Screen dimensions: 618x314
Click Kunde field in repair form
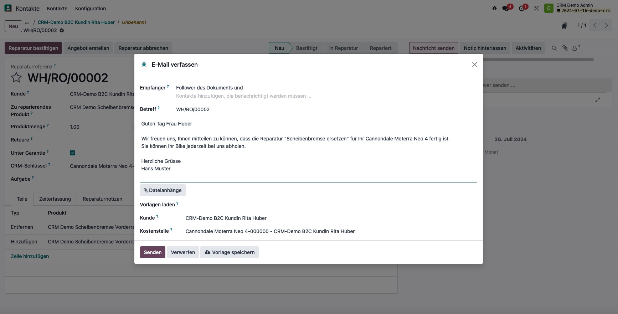tap(102, 94)
